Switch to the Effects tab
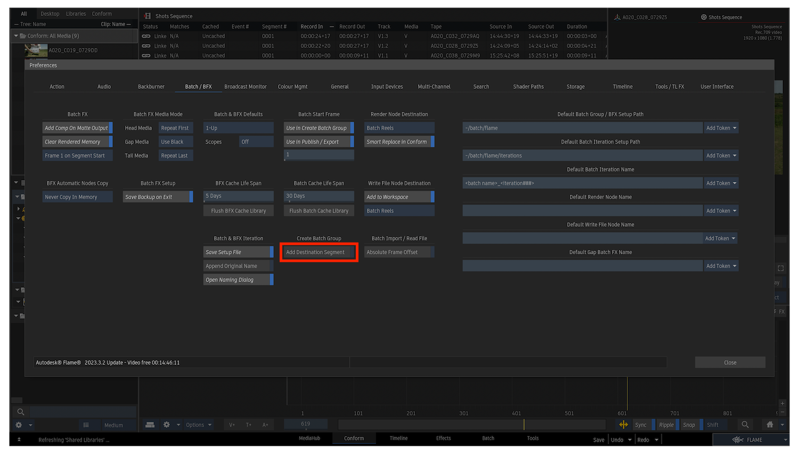Screen dimensions: 799x457 tap(444, 438)
